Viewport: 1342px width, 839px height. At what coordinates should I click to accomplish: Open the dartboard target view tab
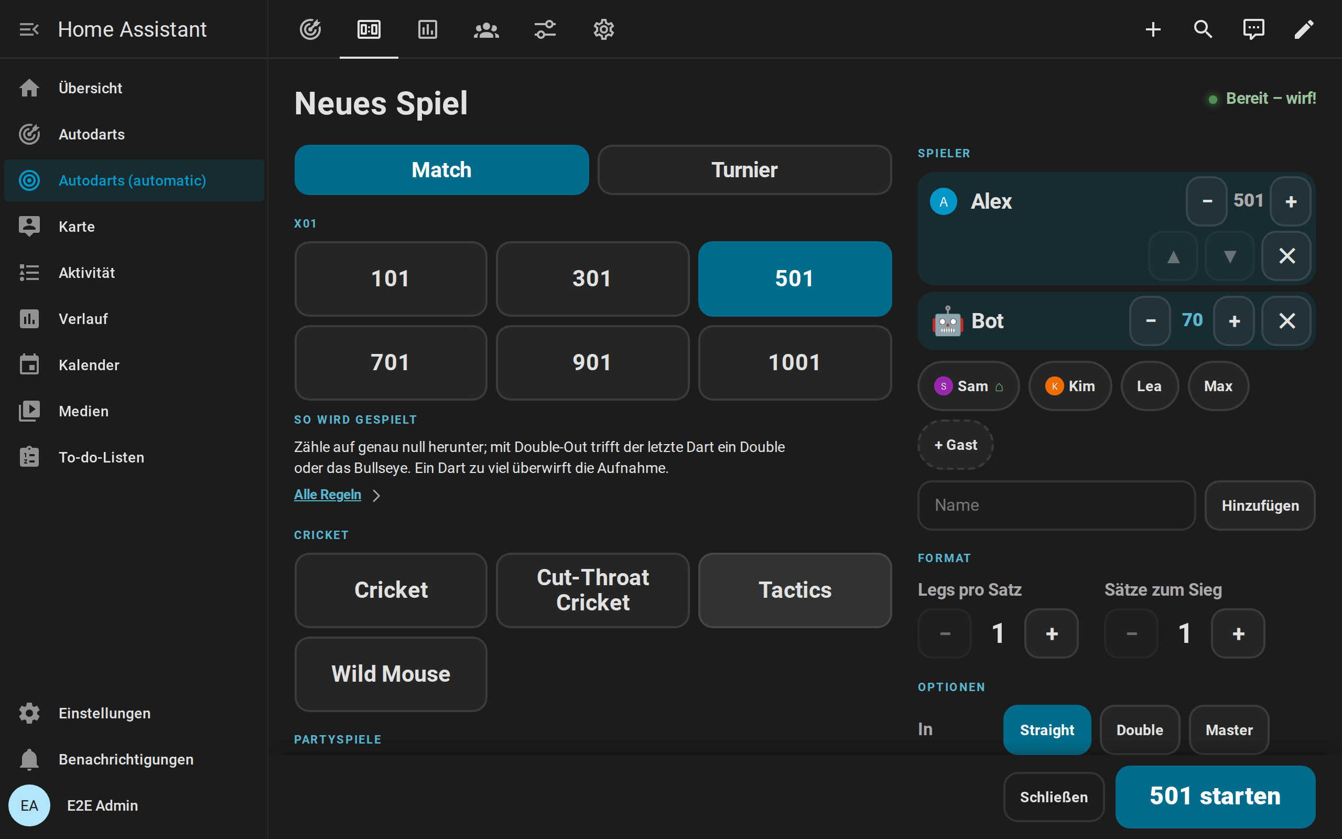(310, 29)
